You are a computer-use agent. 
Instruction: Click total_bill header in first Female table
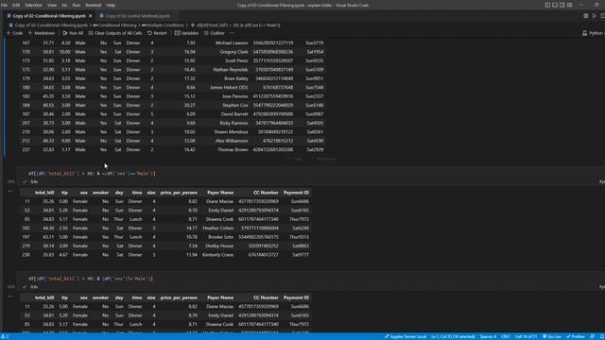click(44, 193)
